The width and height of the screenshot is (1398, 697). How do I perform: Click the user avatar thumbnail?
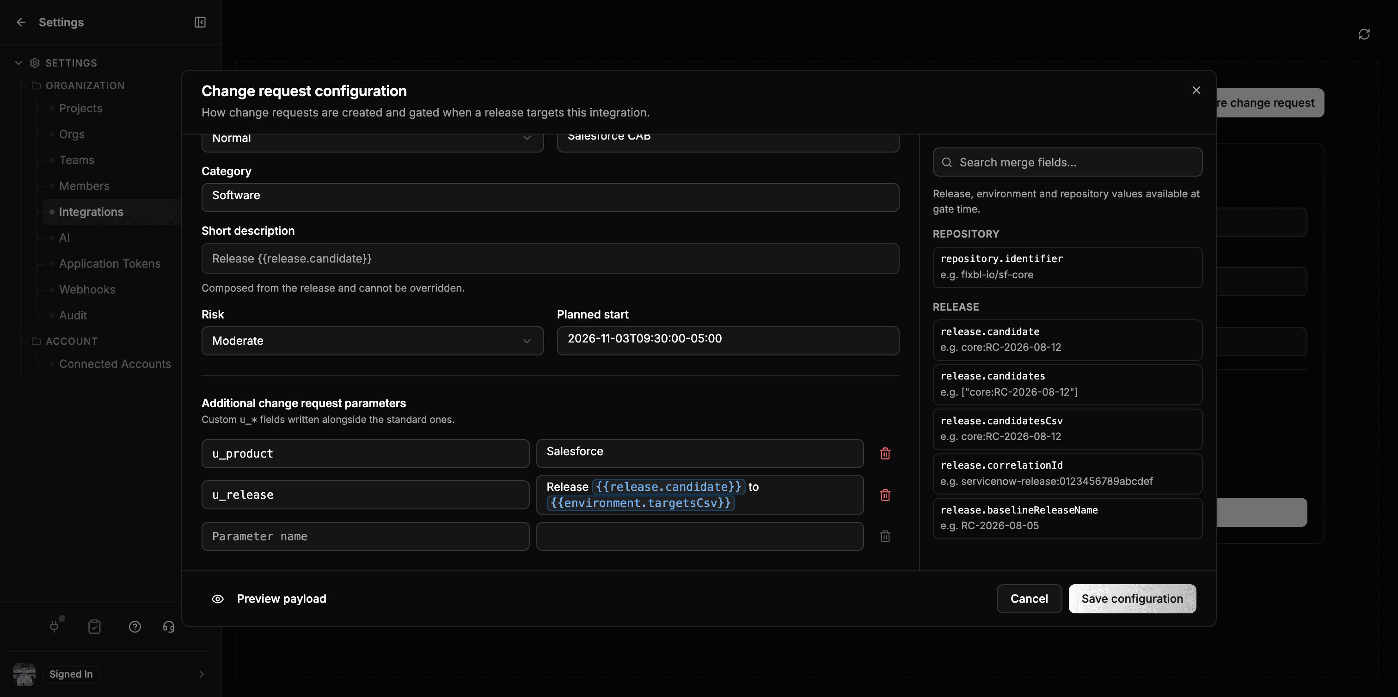pyautogui.click(x=25, y=674)
